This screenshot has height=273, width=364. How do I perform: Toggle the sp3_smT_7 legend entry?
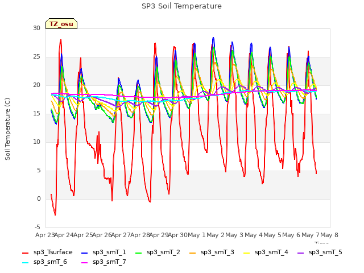coord(104,262)
